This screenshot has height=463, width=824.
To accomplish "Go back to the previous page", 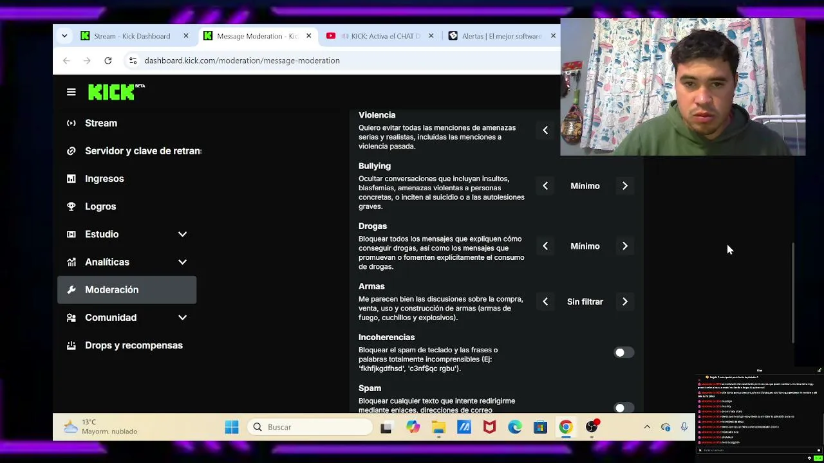I will [67, 60].
